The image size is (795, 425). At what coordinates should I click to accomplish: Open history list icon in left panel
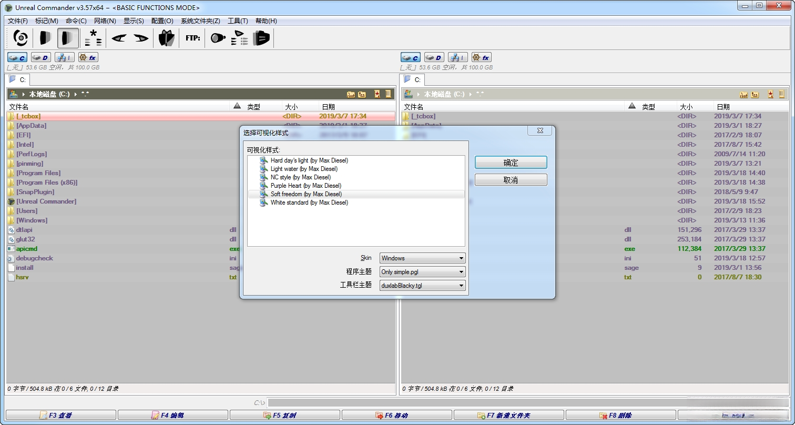coord(389,94)
